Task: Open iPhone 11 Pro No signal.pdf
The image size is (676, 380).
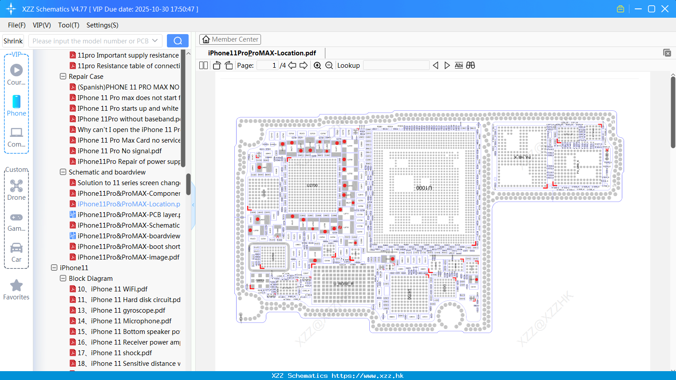Action: 115,151
